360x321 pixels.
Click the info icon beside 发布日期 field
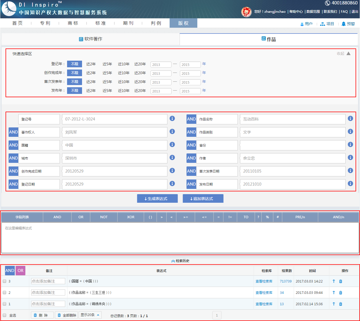[350, 184]
